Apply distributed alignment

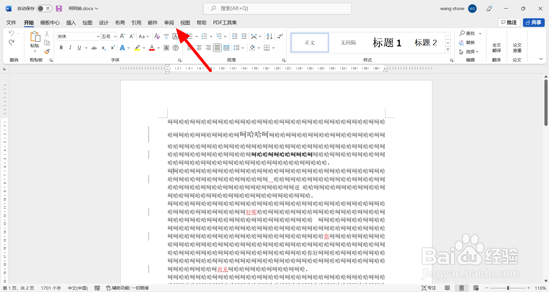(x=226, y=48)
